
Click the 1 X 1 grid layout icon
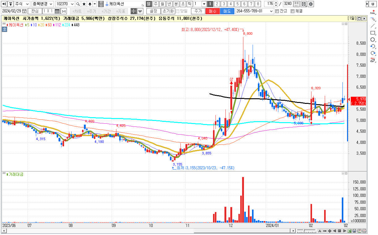57,11
